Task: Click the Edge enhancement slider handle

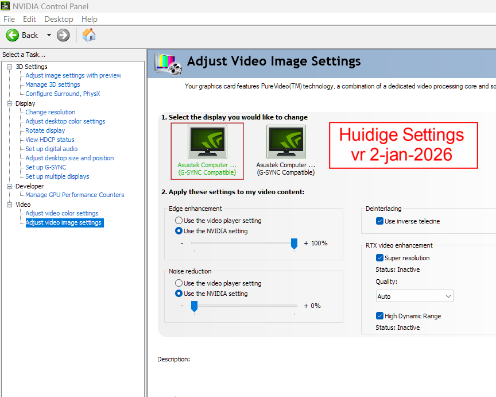Action: point(294,244)
